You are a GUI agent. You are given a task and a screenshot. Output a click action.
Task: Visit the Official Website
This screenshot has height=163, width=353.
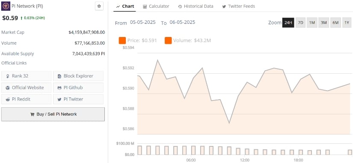click(x=27, y=88)
